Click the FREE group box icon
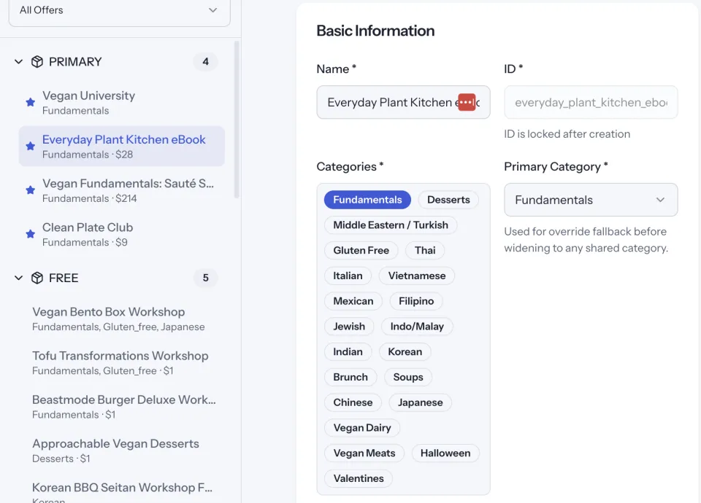The height and width of the screenshot is (503, 701). pyautogui.click(x=37, y=278)
